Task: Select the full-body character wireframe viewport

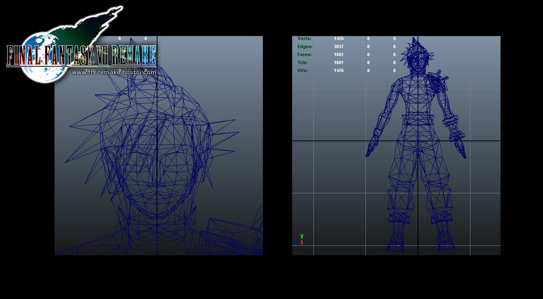Action: [x=396, y=146]
